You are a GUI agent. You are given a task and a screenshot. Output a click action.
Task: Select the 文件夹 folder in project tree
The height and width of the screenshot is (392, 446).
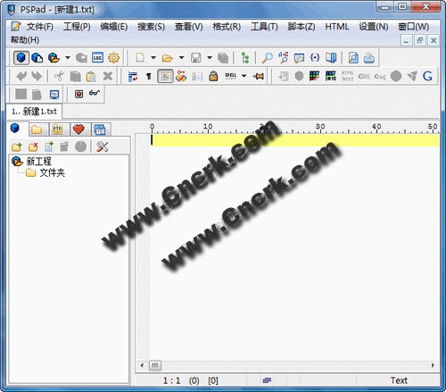click(52, 172)
